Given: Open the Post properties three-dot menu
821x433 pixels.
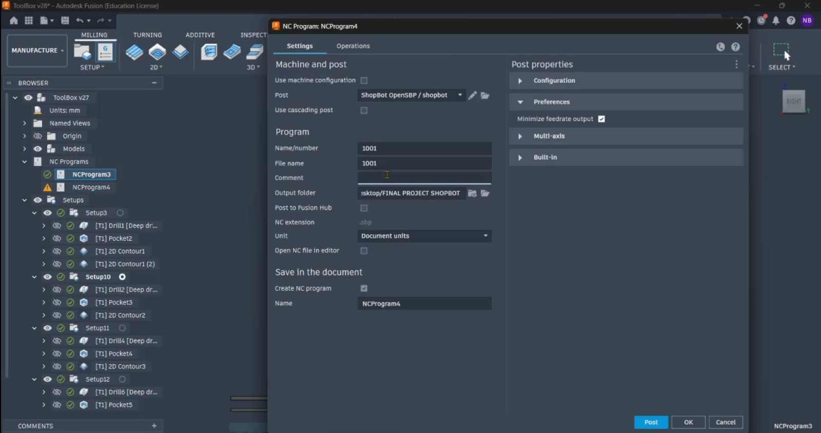Looking at the screenshot, I should pyautogui.click(x=736, y=64).
